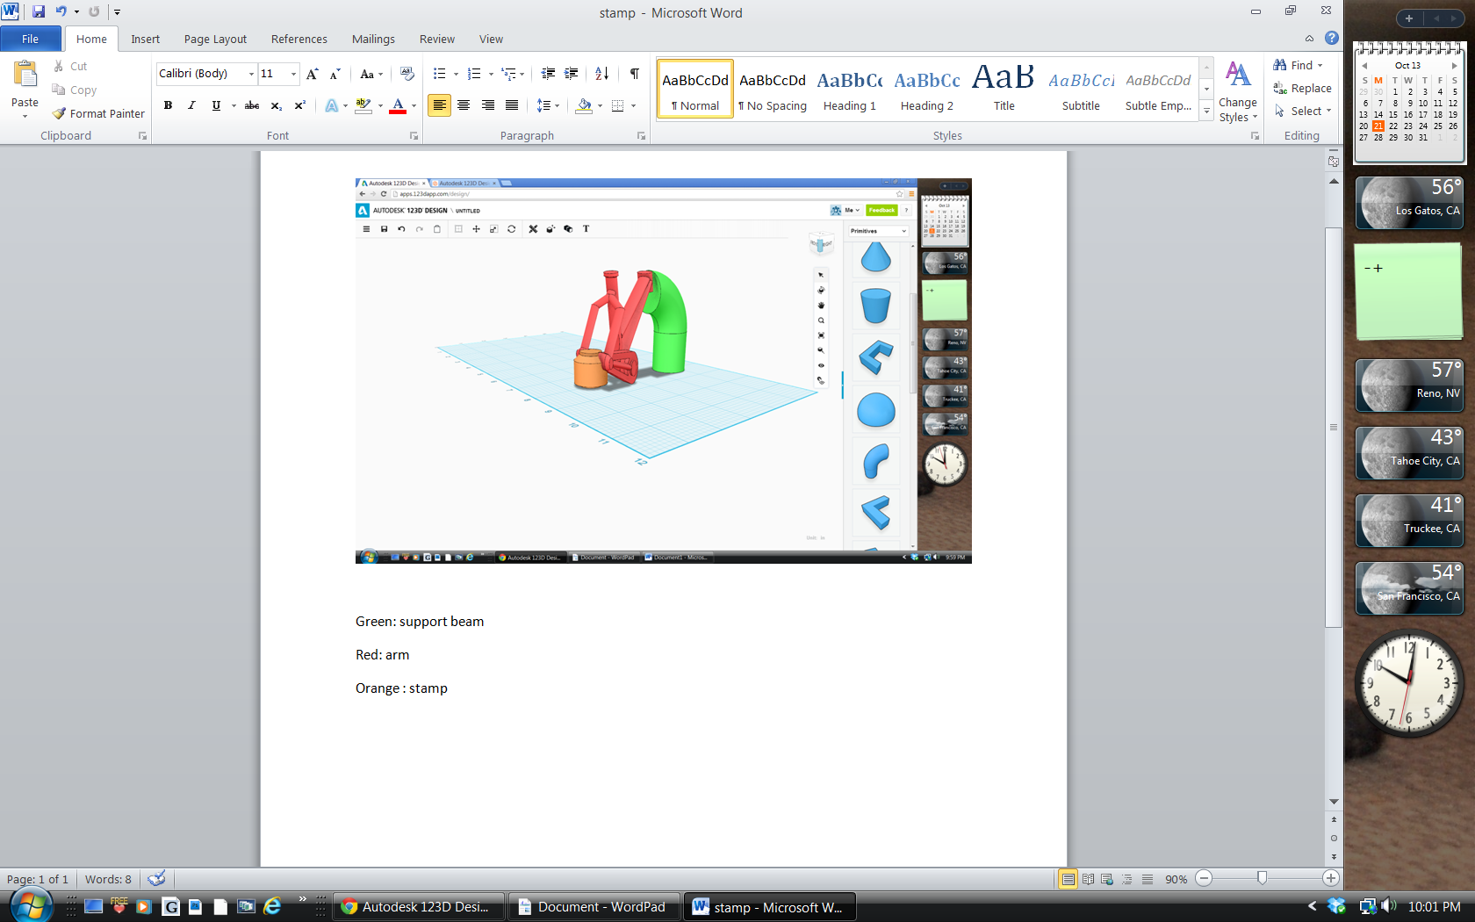Expand the Bullets dropdown arrow
Image resolution: width=1475 pixels, height=922 pixels.
pos(456,74)
